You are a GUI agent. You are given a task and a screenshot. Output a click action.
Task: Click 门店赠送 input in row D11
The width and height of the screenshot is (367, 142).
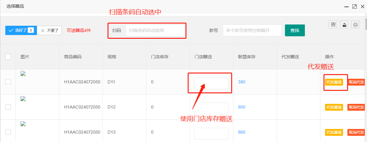211,83
